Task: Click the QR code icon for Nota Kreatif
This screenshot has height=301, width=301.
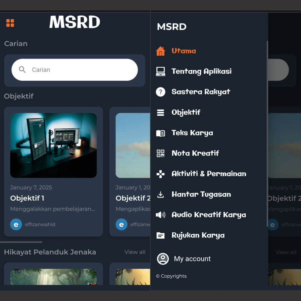Action: tap(161, 153)
